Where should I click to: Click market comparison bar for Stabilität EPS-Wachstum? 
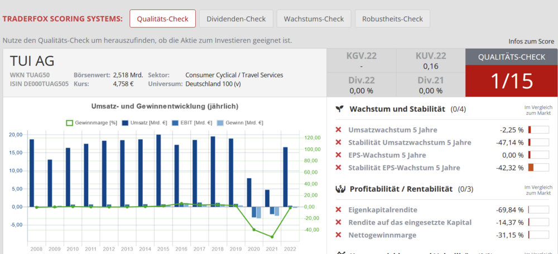tap(538, 167)
